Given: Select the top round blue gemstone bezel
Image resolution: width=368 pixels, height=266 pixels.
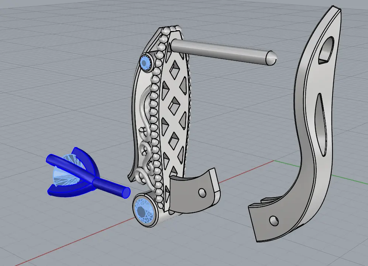Looking at the screenshot, I should click(146, 63).
